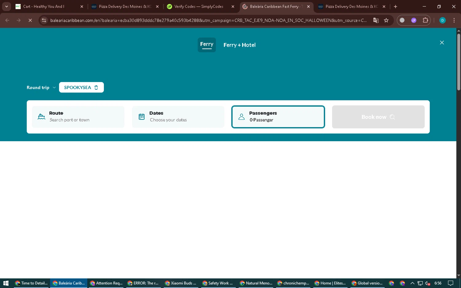
Task: Open chronichemp taskbar window
Action: [294, 283]
